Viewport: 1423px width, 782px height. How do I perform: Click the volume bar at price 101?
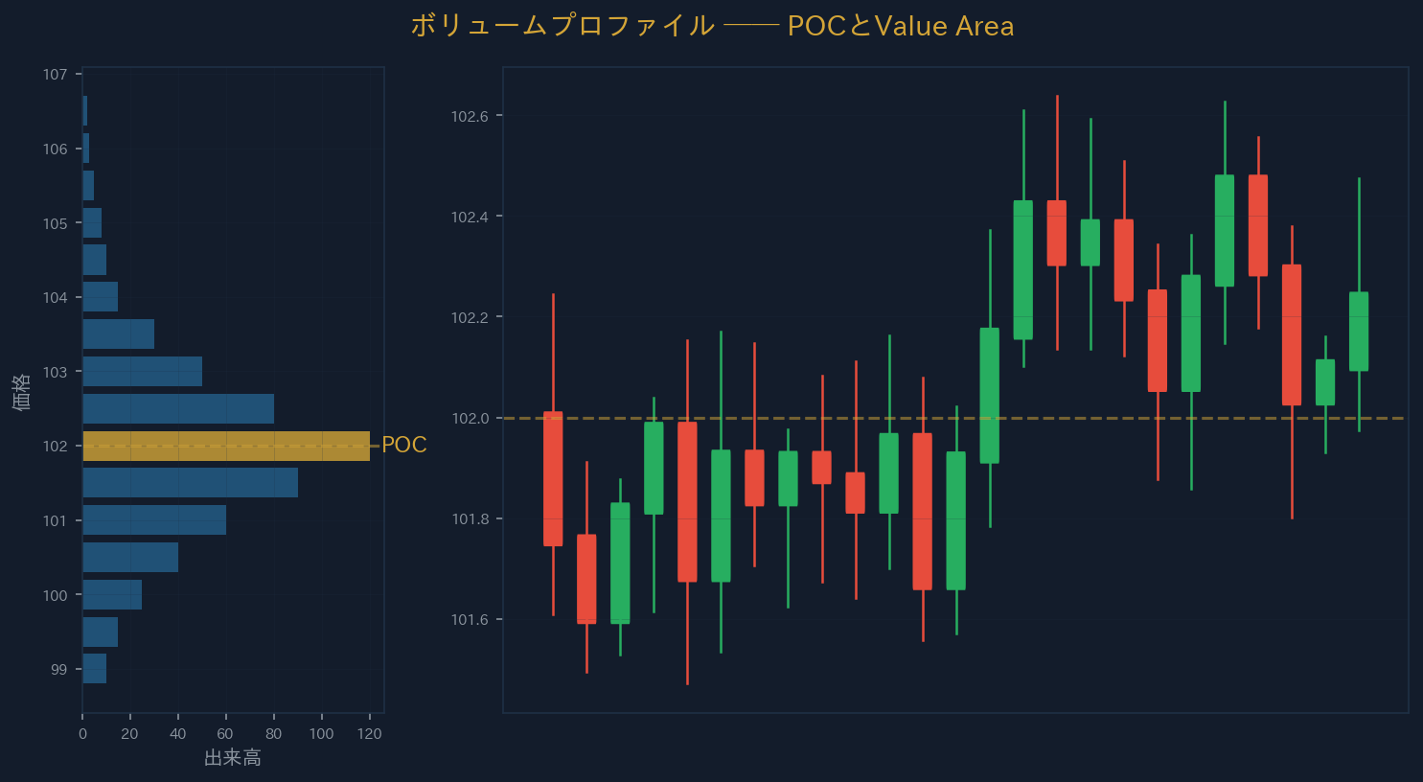click(154, 520)
